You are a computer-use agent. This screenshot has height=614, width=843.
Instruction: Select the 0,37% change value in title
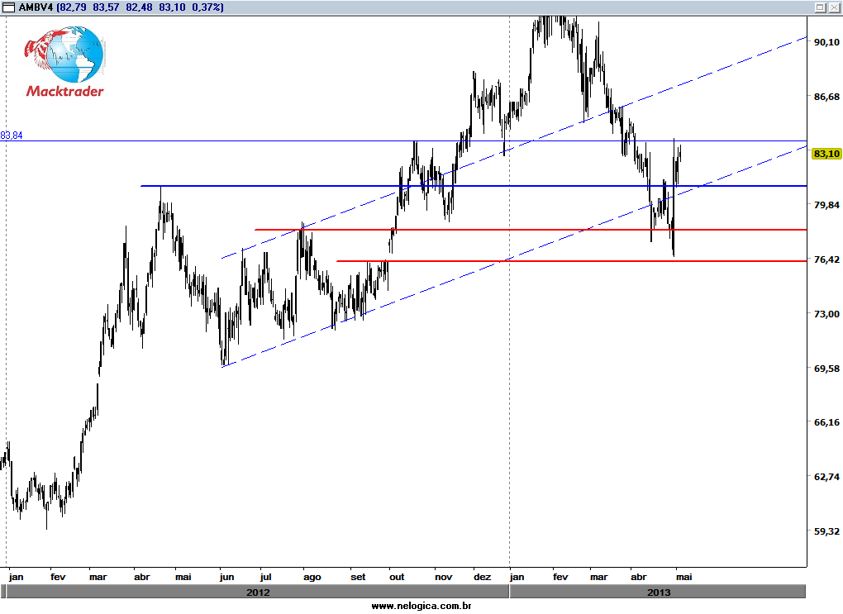pos(207,7)
